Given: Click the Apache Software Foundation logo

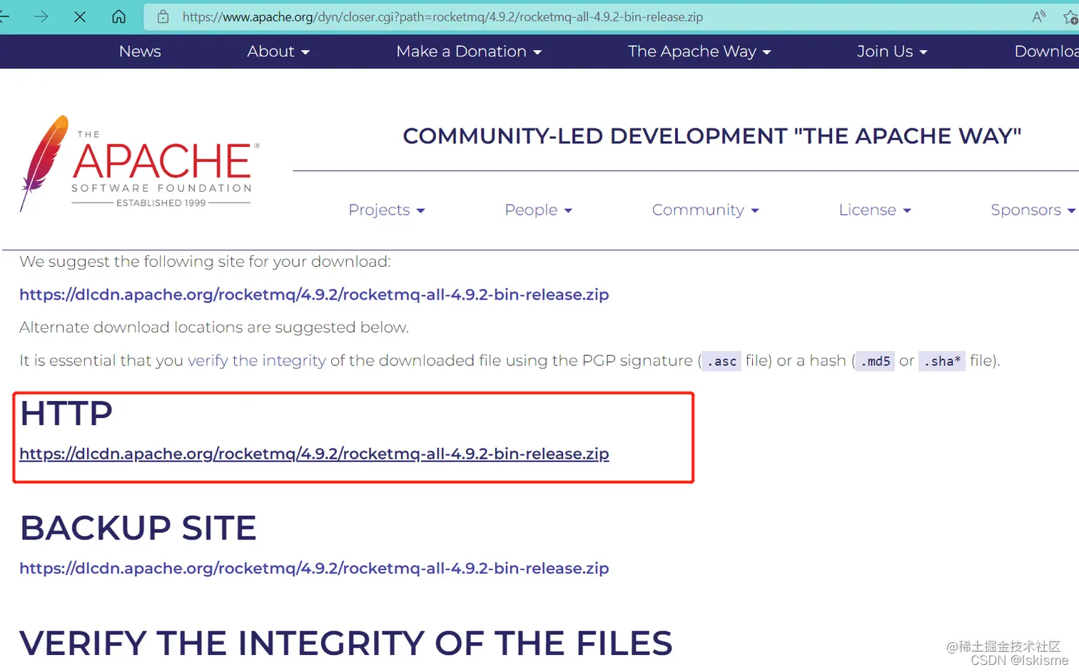Looking at the screenshot, I should [139, 164].
